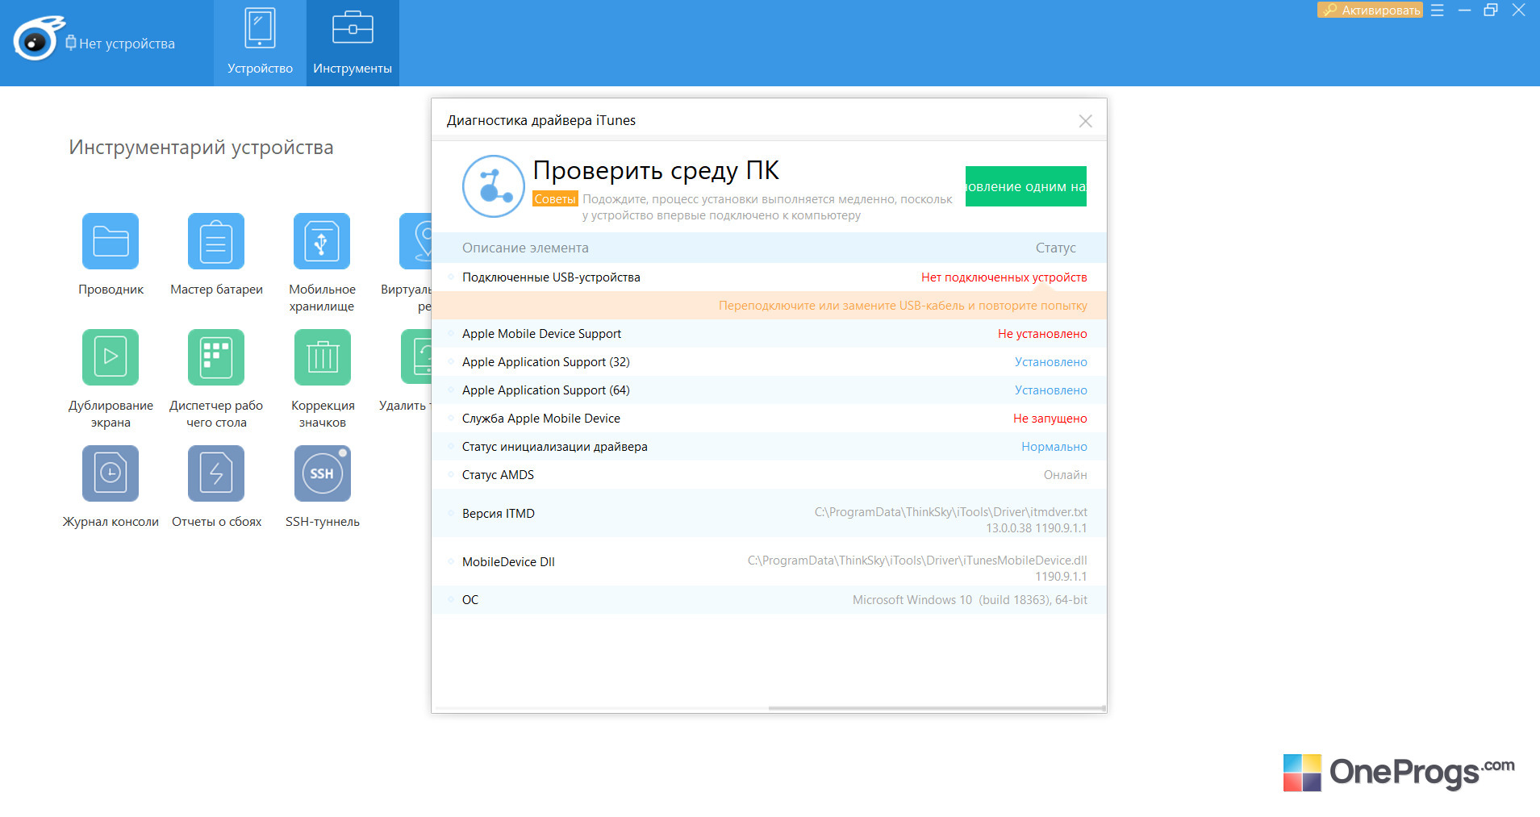Click the Не запущено status
This screenshot has height=817, width=1540.
click(x=1050, y=419)
